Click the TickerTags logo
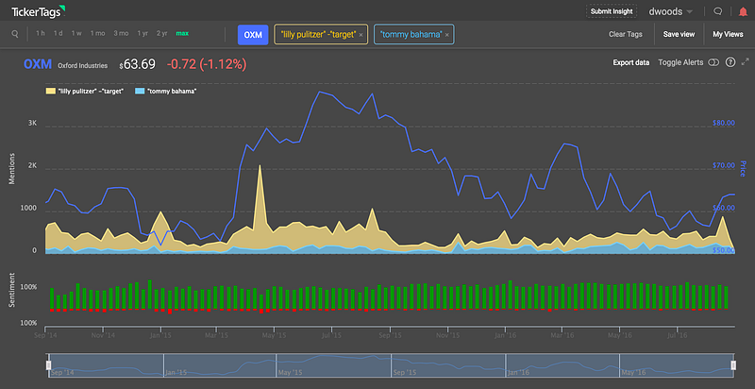The image size is (755, 389). coord(38,11)
